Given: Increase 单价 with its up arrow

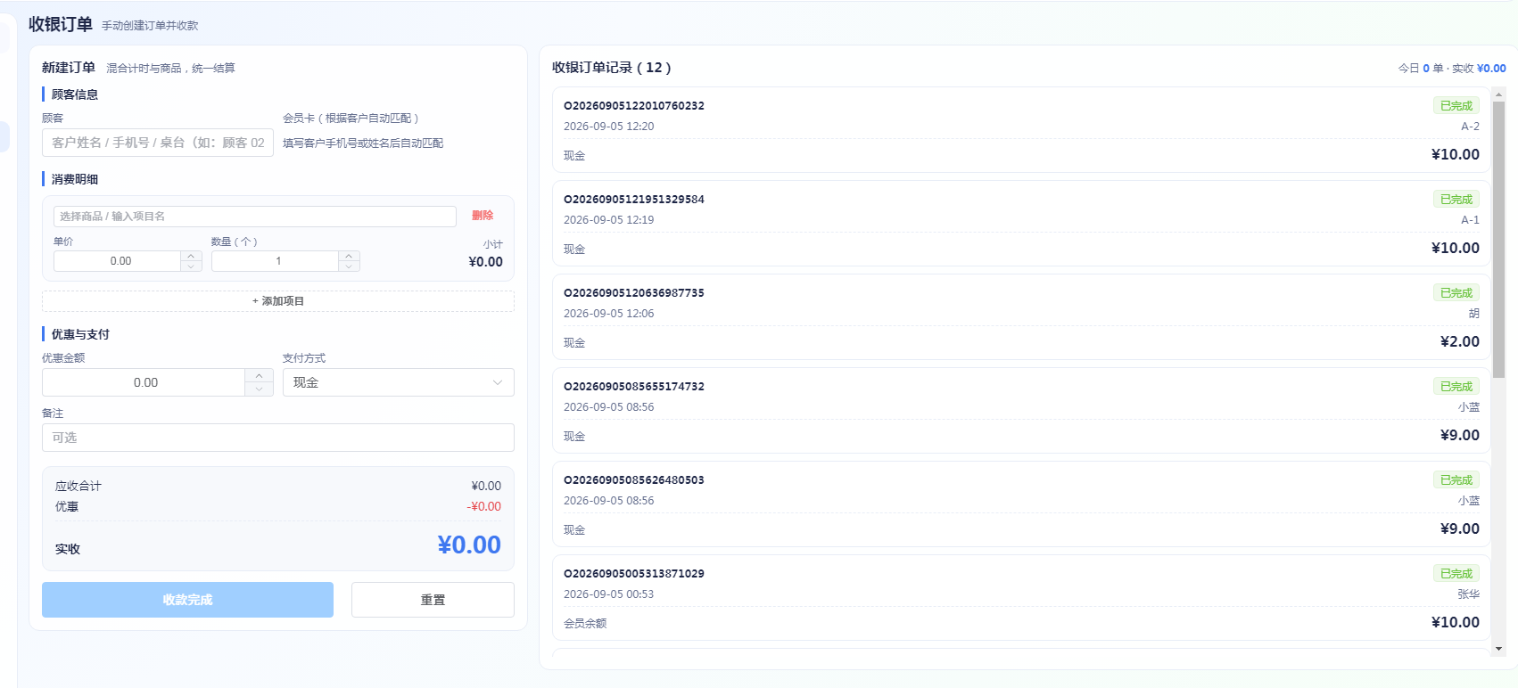Looking at the screenshot, I should [x=191, y=256].
